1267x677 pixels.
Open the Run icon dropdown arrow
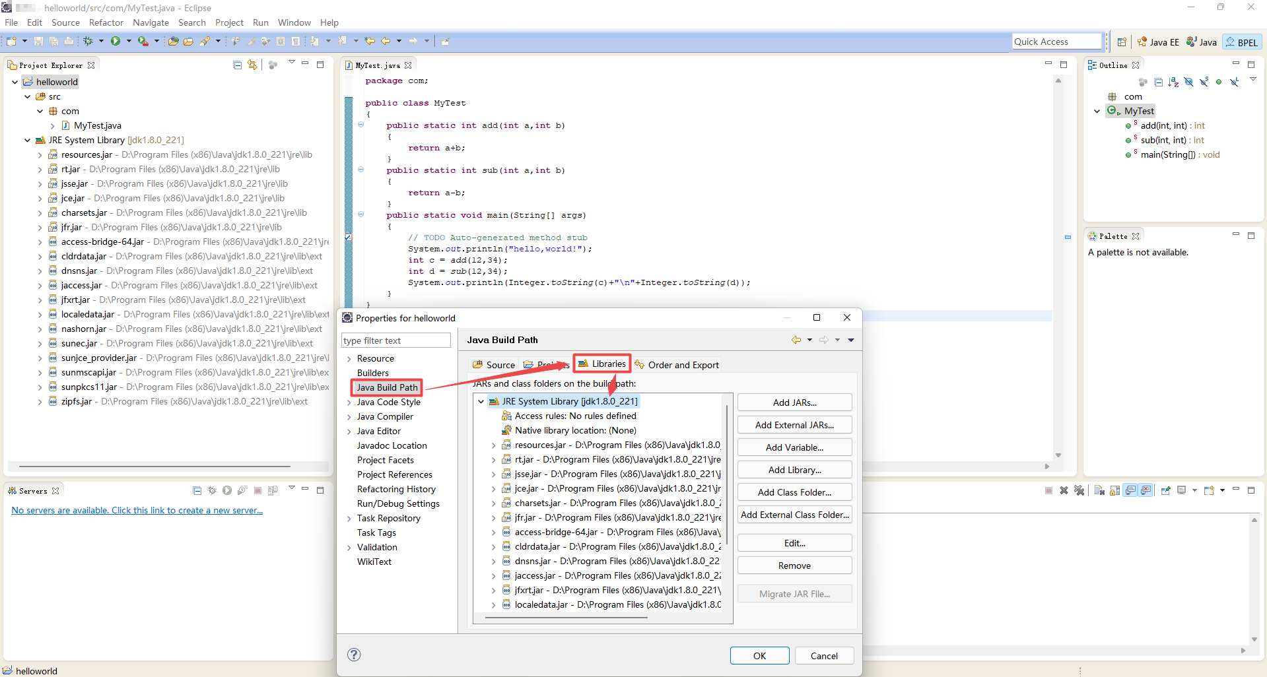tap(129, 41)
